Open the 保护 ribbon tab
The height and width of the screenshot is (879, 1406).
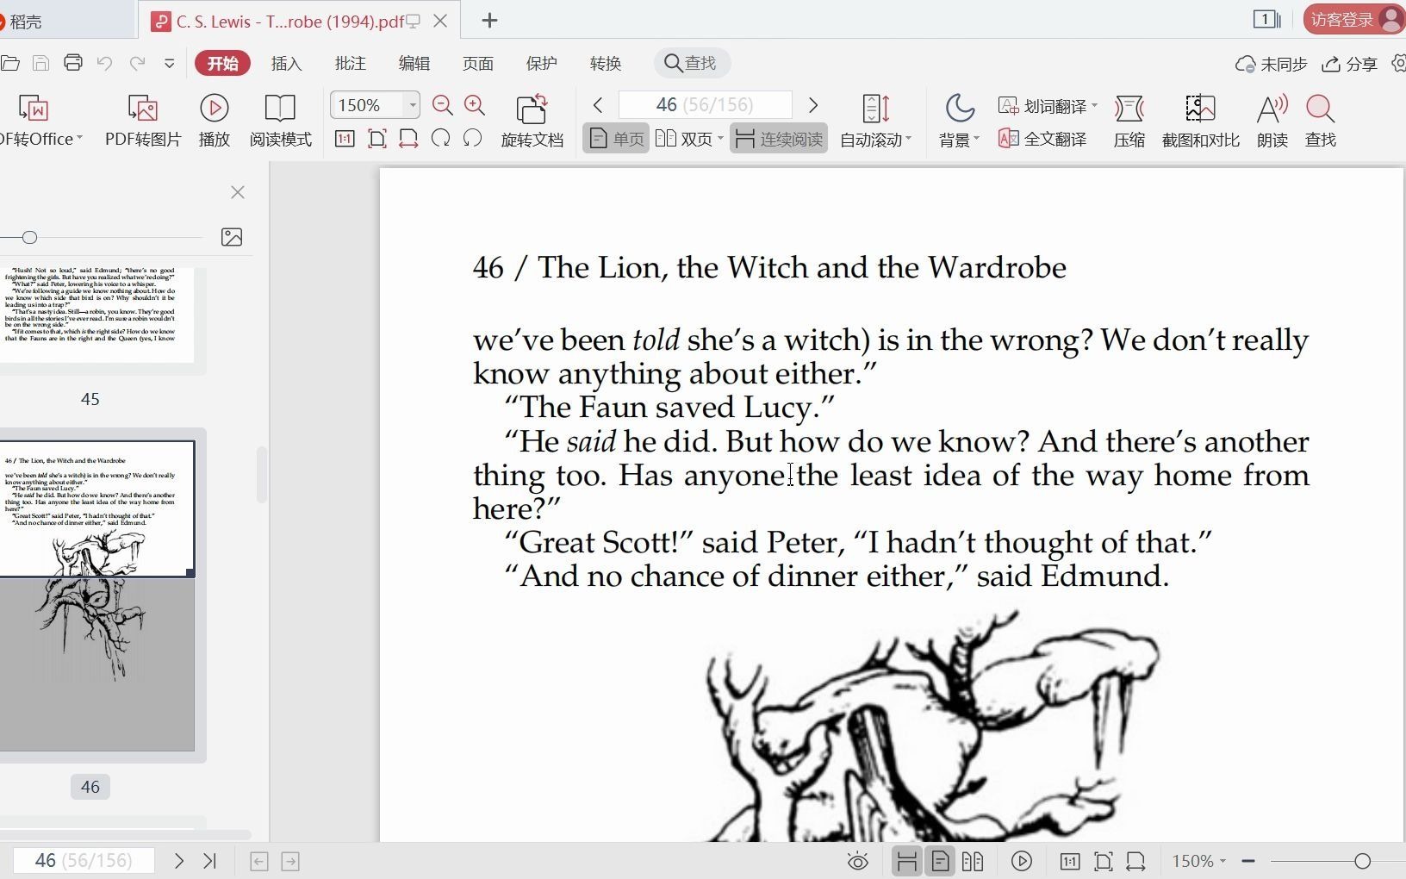pyautogui.click(x=542, y=63)
